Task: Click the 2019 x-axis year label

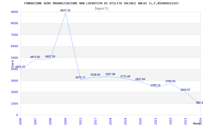Action: (125, 121)
